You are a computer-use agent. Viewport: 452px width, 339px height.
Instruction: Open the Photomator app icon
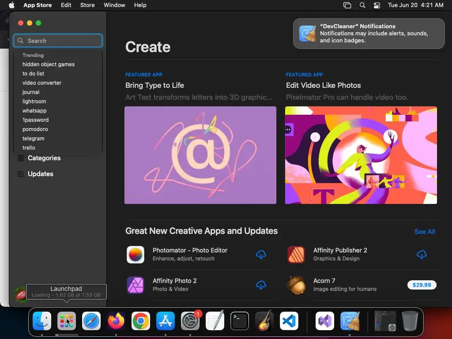click(136, 255)
